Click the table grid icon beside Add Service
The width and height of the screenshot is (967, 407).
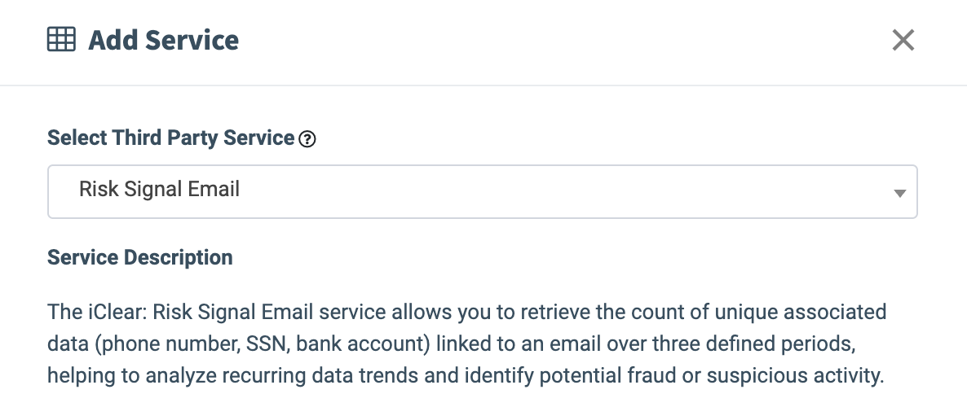pos(61,39)
